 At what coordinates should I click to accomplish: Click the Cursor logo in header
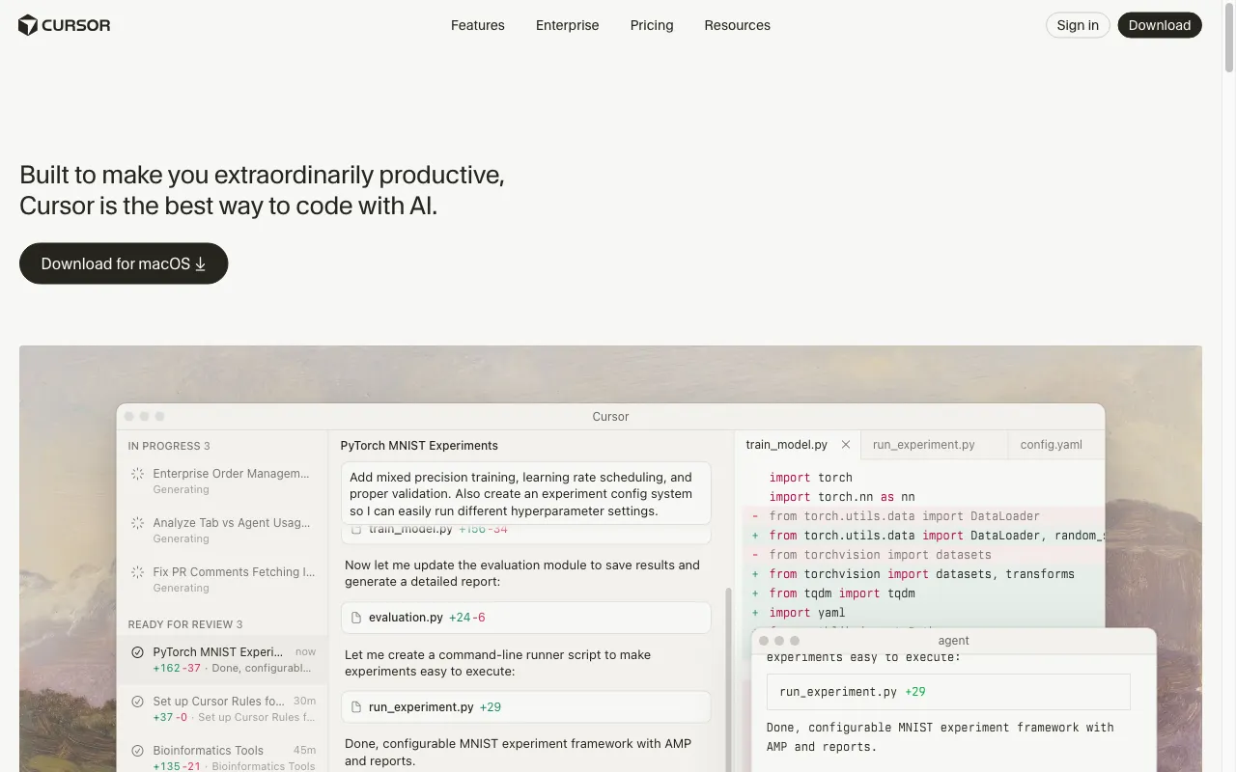tap(65, 25)
